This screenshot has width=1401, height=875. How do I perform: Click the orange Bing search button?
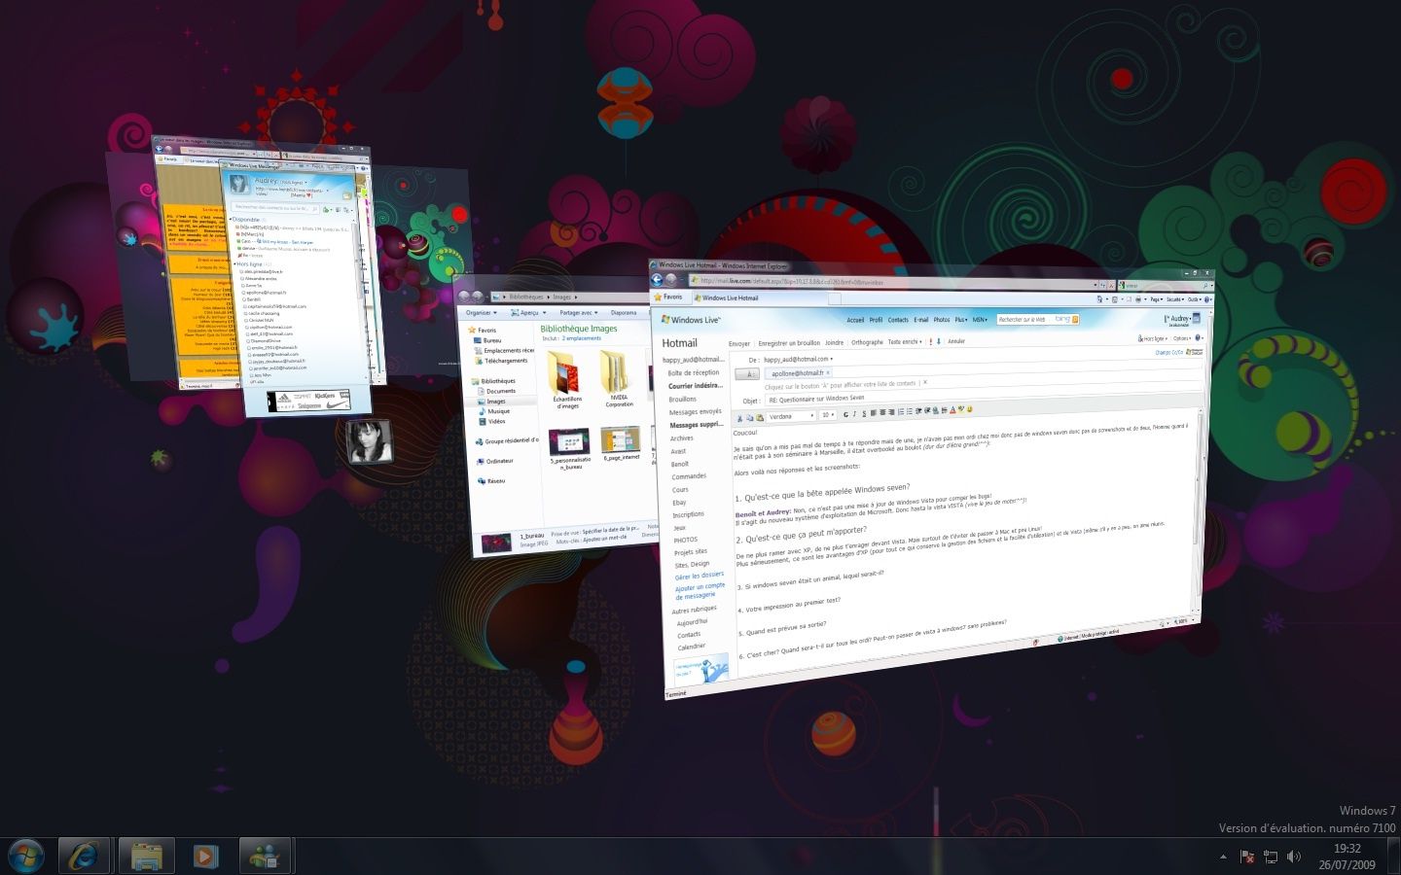point(1075,319)
